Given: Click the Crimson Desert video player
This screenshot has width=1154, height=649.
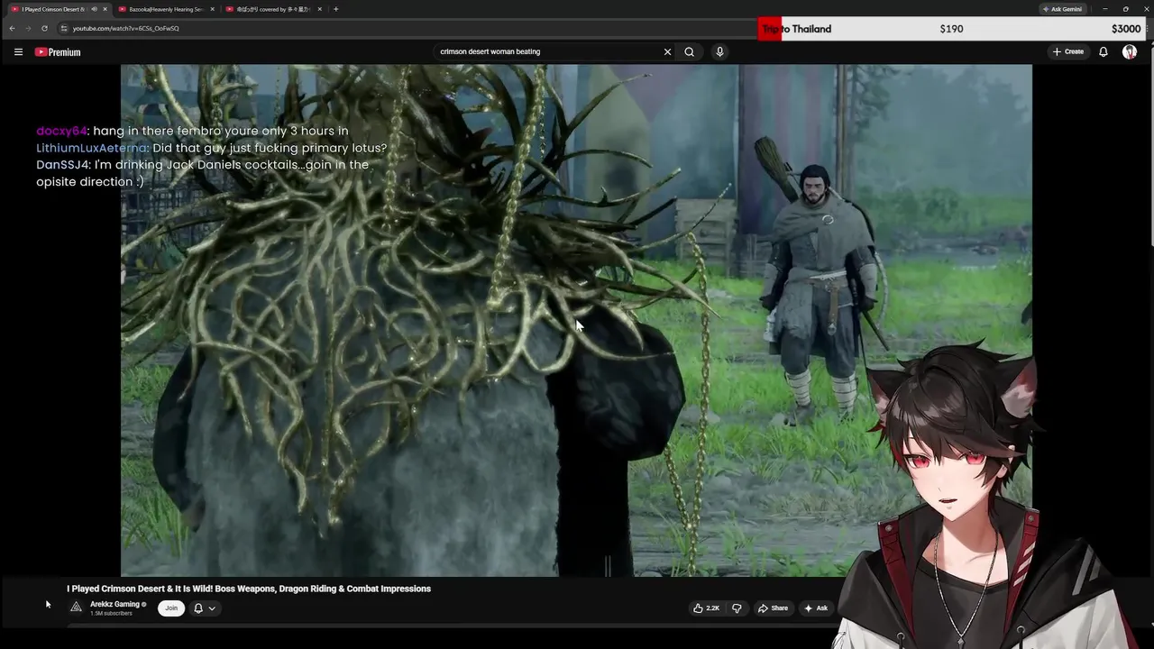Looking at the screenshot, I should 576,320.
